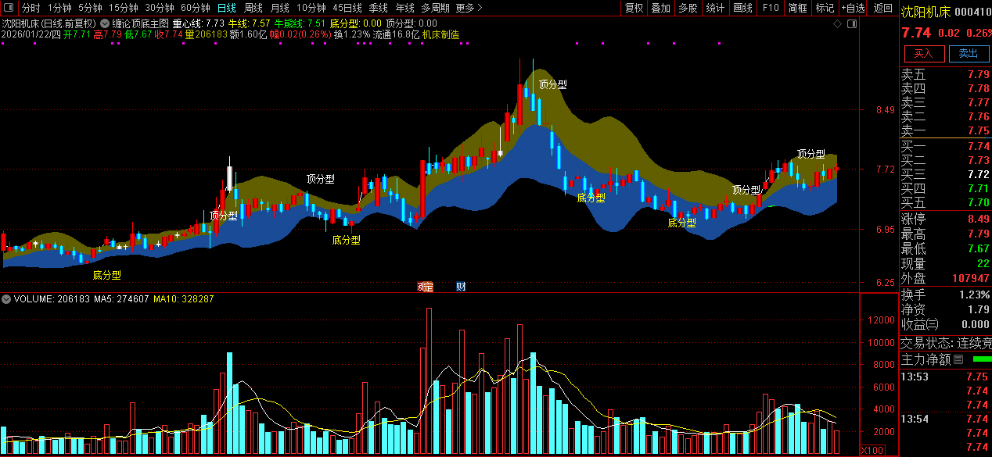
Task: Open the 多周期 view tab
Action: tap(435, 8)
